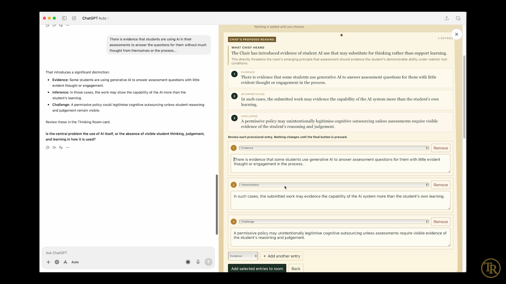Open more options below latest response

(x=68, y=148)
